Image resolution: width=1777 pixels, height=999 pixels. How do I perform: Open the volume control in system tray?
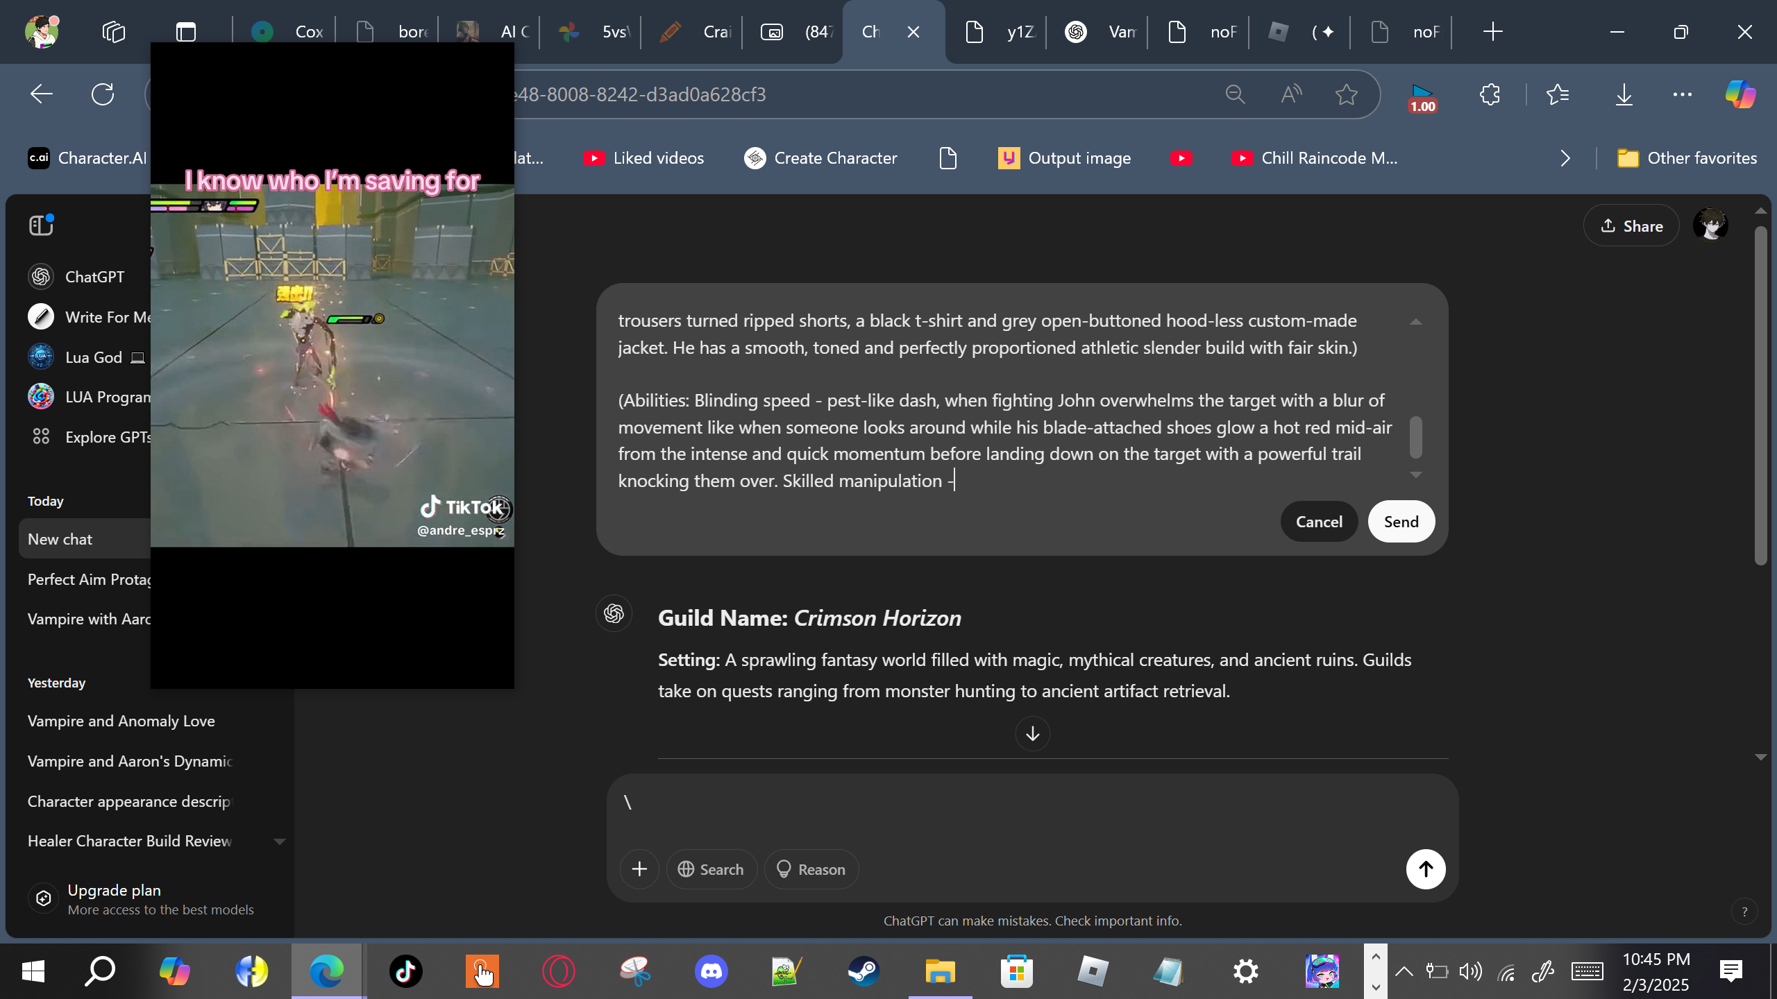point(1470,971)
